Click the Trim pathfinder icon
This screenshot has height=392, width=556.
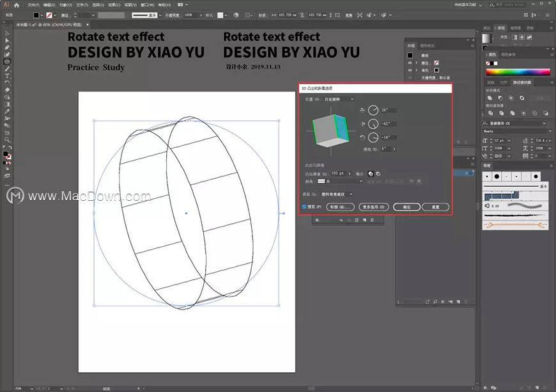(501, 113)
